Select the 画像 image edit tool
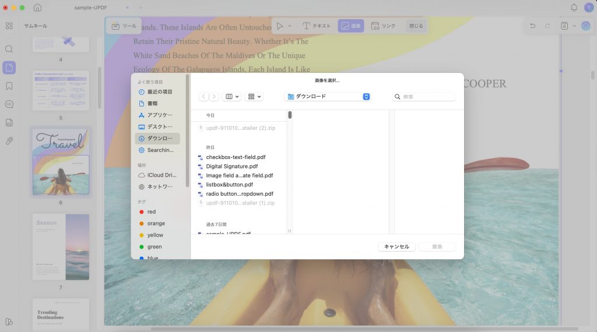The height and width of the screenshot is (332, 597). tap(350, 26)
